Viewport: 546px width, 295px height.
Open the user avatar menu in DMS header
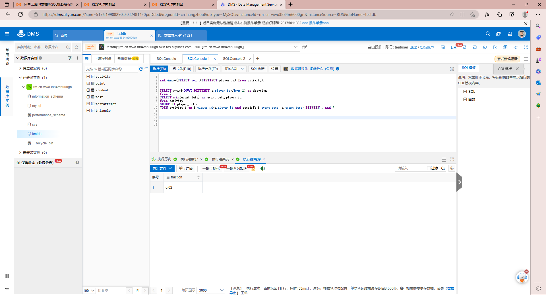click(x=522, y=34)
